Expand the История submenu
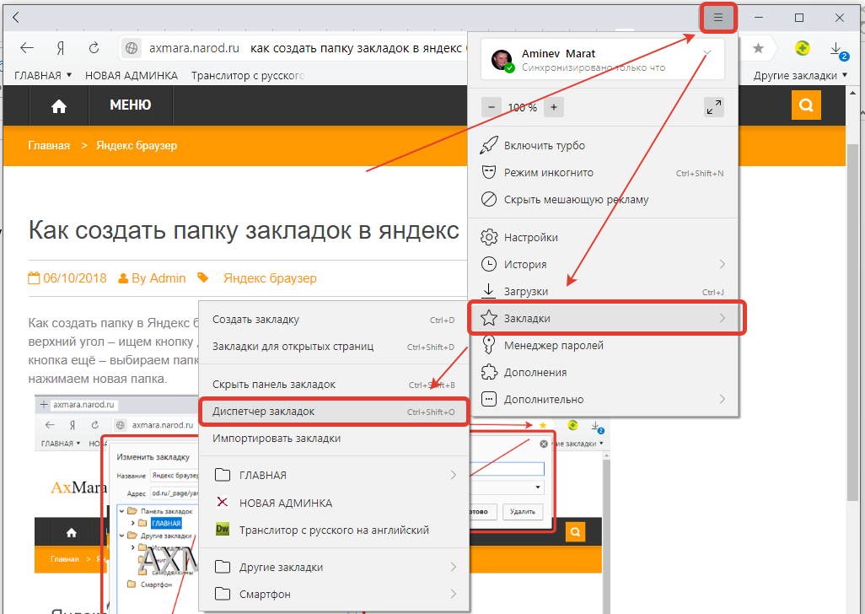865x614 pixels. 603,264
